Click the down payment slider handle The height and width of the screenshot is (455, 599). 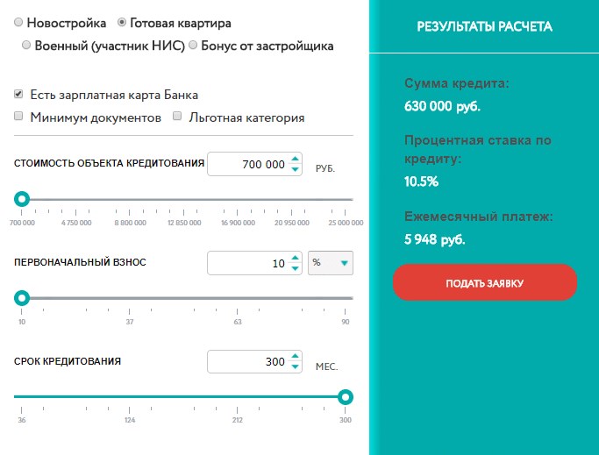tap(22, 298)
